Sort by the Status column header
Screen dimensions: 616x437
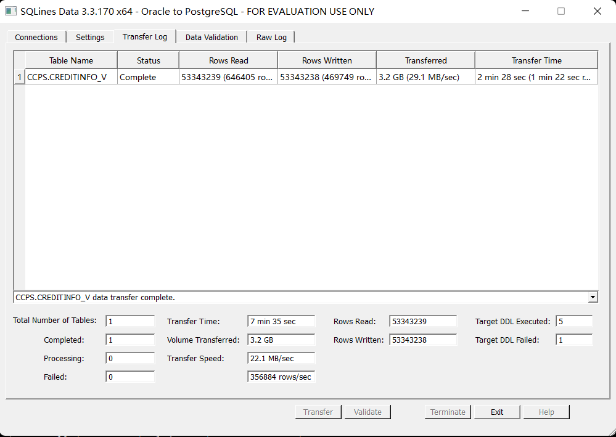point(148,60)
